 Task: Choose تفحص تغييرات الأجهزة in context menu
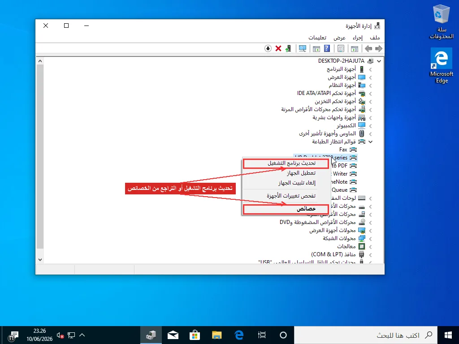coord(286,196)
